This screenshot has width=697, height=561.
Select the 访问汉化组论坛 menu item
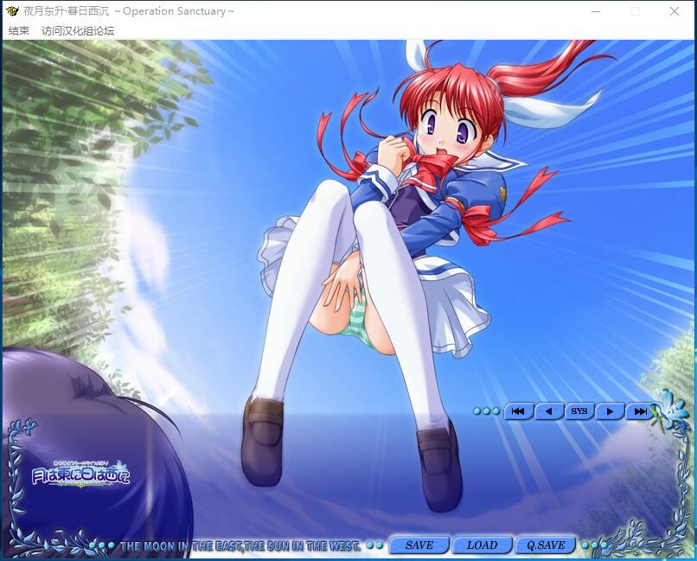click(78, 30)
